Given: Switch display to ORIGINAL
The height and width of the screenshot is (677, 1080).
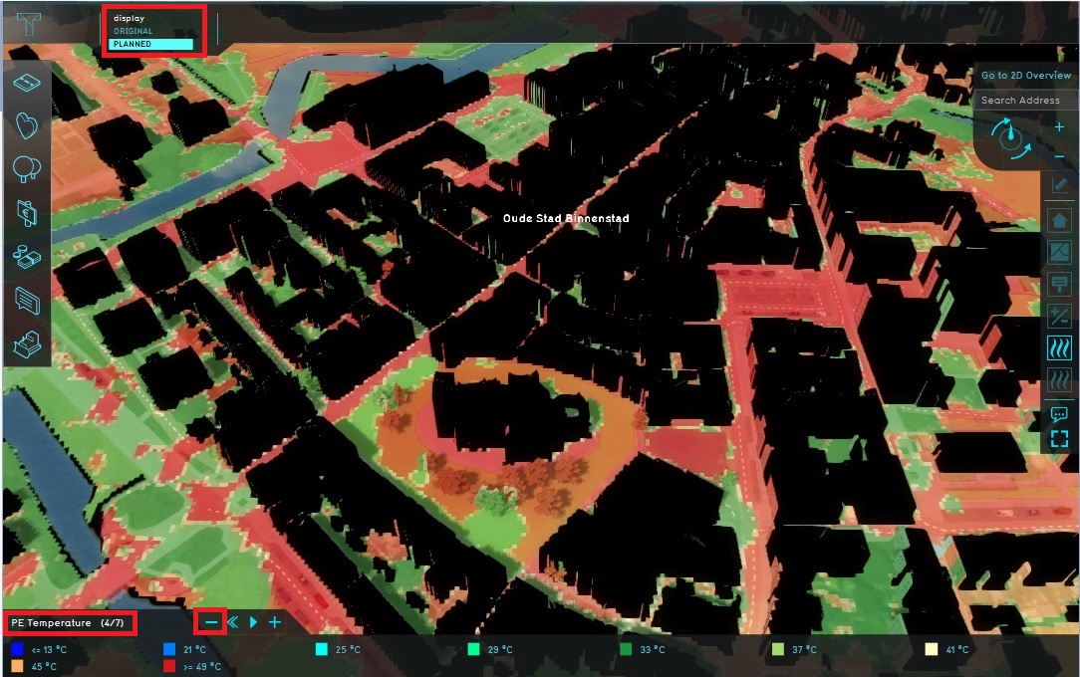Looking at the screenshot, I should [x=134, y=31].
